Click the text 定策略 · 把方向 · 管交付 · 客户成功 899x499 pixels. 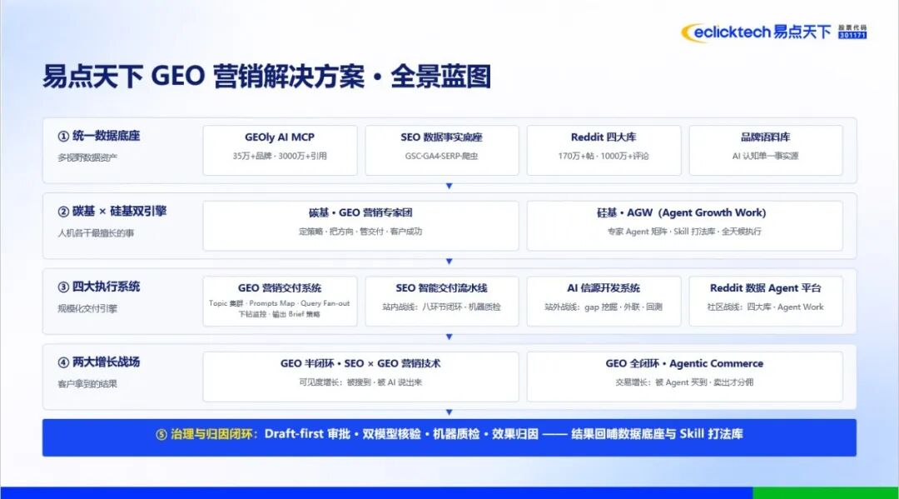click(360, 232)
